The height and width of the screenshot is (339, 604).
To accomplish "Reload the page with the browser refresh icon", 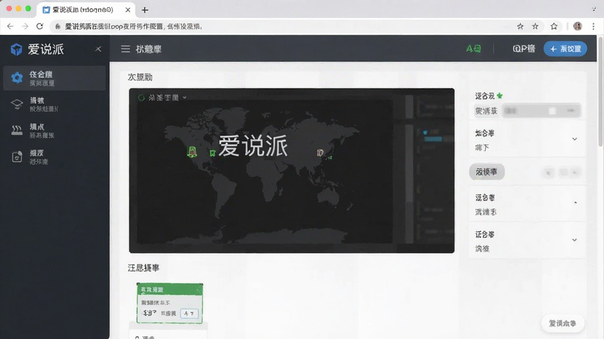I will [x=40, y=26].
